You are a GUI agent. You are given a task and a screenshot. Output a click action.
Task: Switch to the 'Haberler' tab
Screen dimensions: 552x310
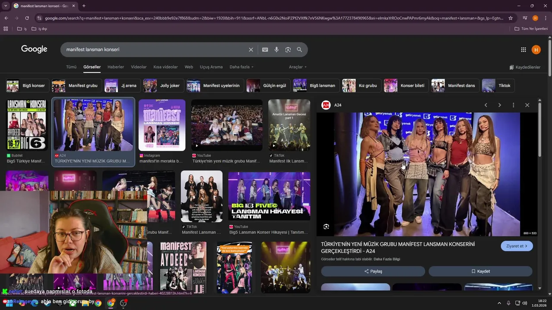point(116,67)
